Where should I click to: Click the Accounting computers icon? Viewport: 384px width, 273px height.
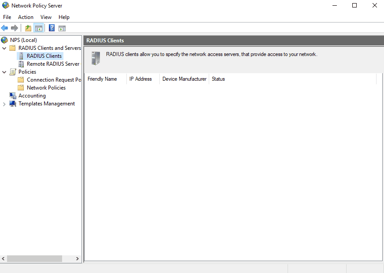(x=13, y=96)
